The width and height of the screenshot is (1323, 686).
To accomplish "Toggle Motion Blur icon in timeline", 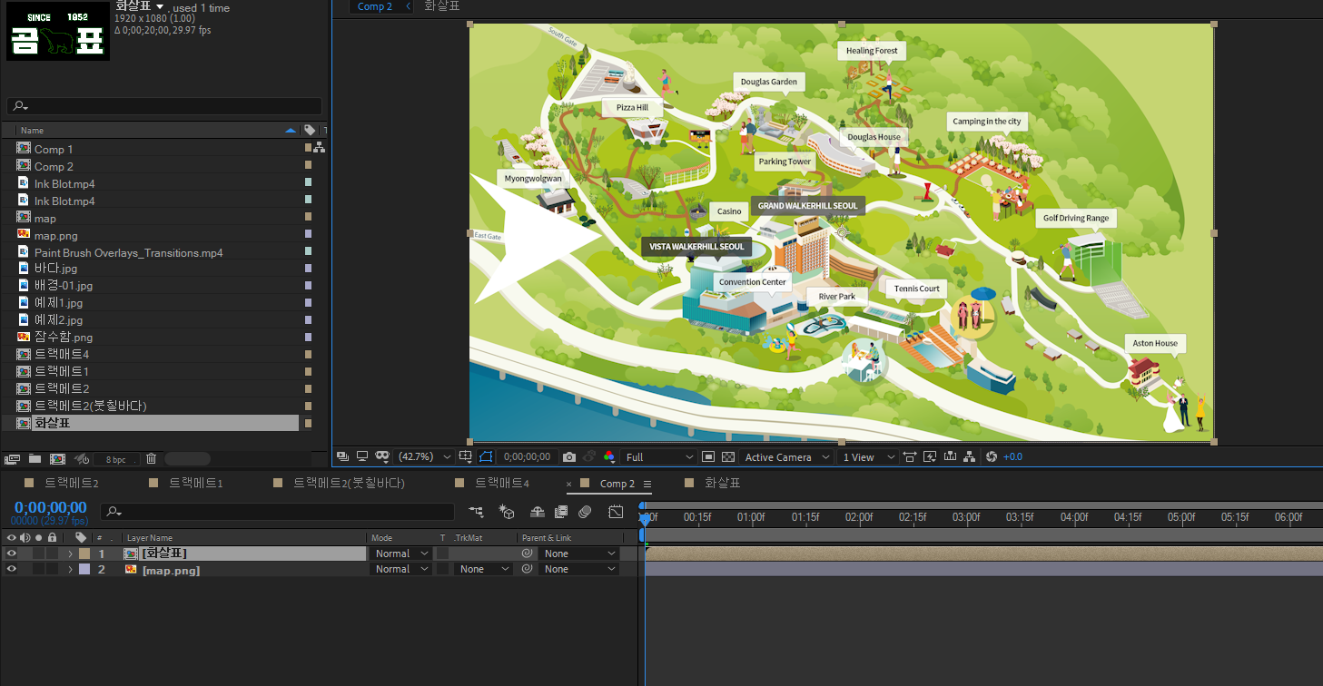I will pyautogui.click(x=585, y=512).
